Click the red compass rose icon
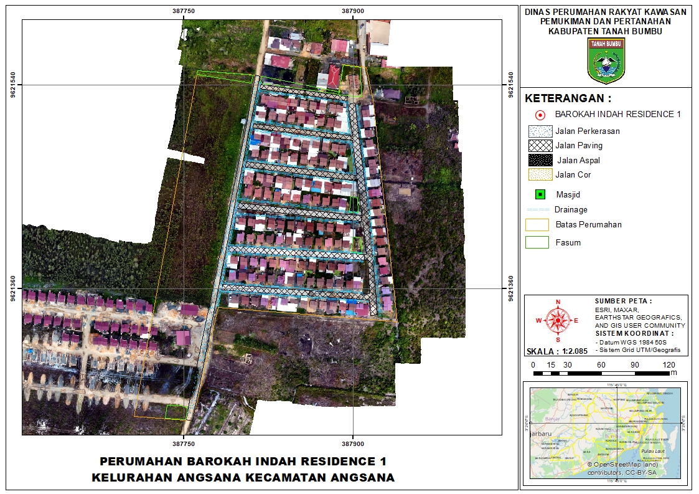The image size is (699, 494). pyautogui.click(x=558, y=320)
